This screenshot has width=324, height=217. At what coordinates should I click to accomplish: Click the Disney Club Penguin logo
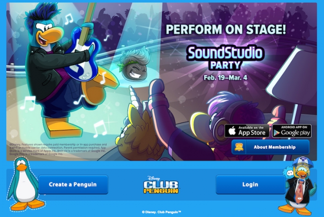[x=161, y=185]
